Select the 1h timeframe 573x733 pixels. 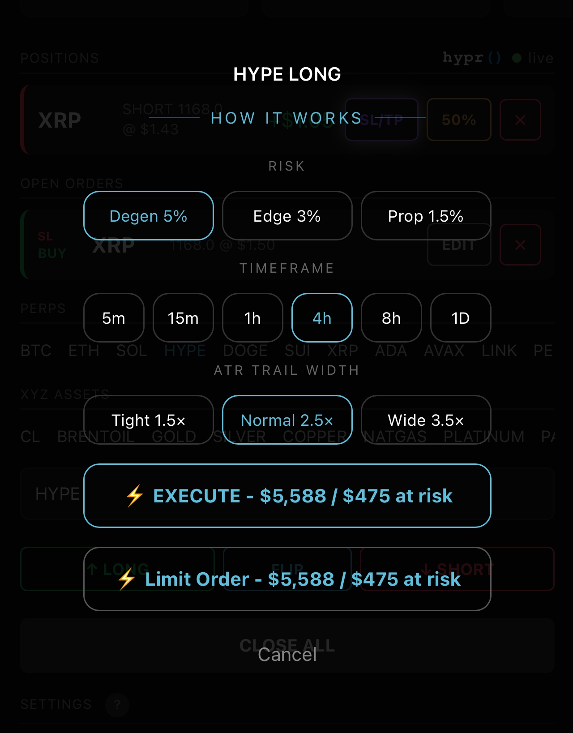252,318
